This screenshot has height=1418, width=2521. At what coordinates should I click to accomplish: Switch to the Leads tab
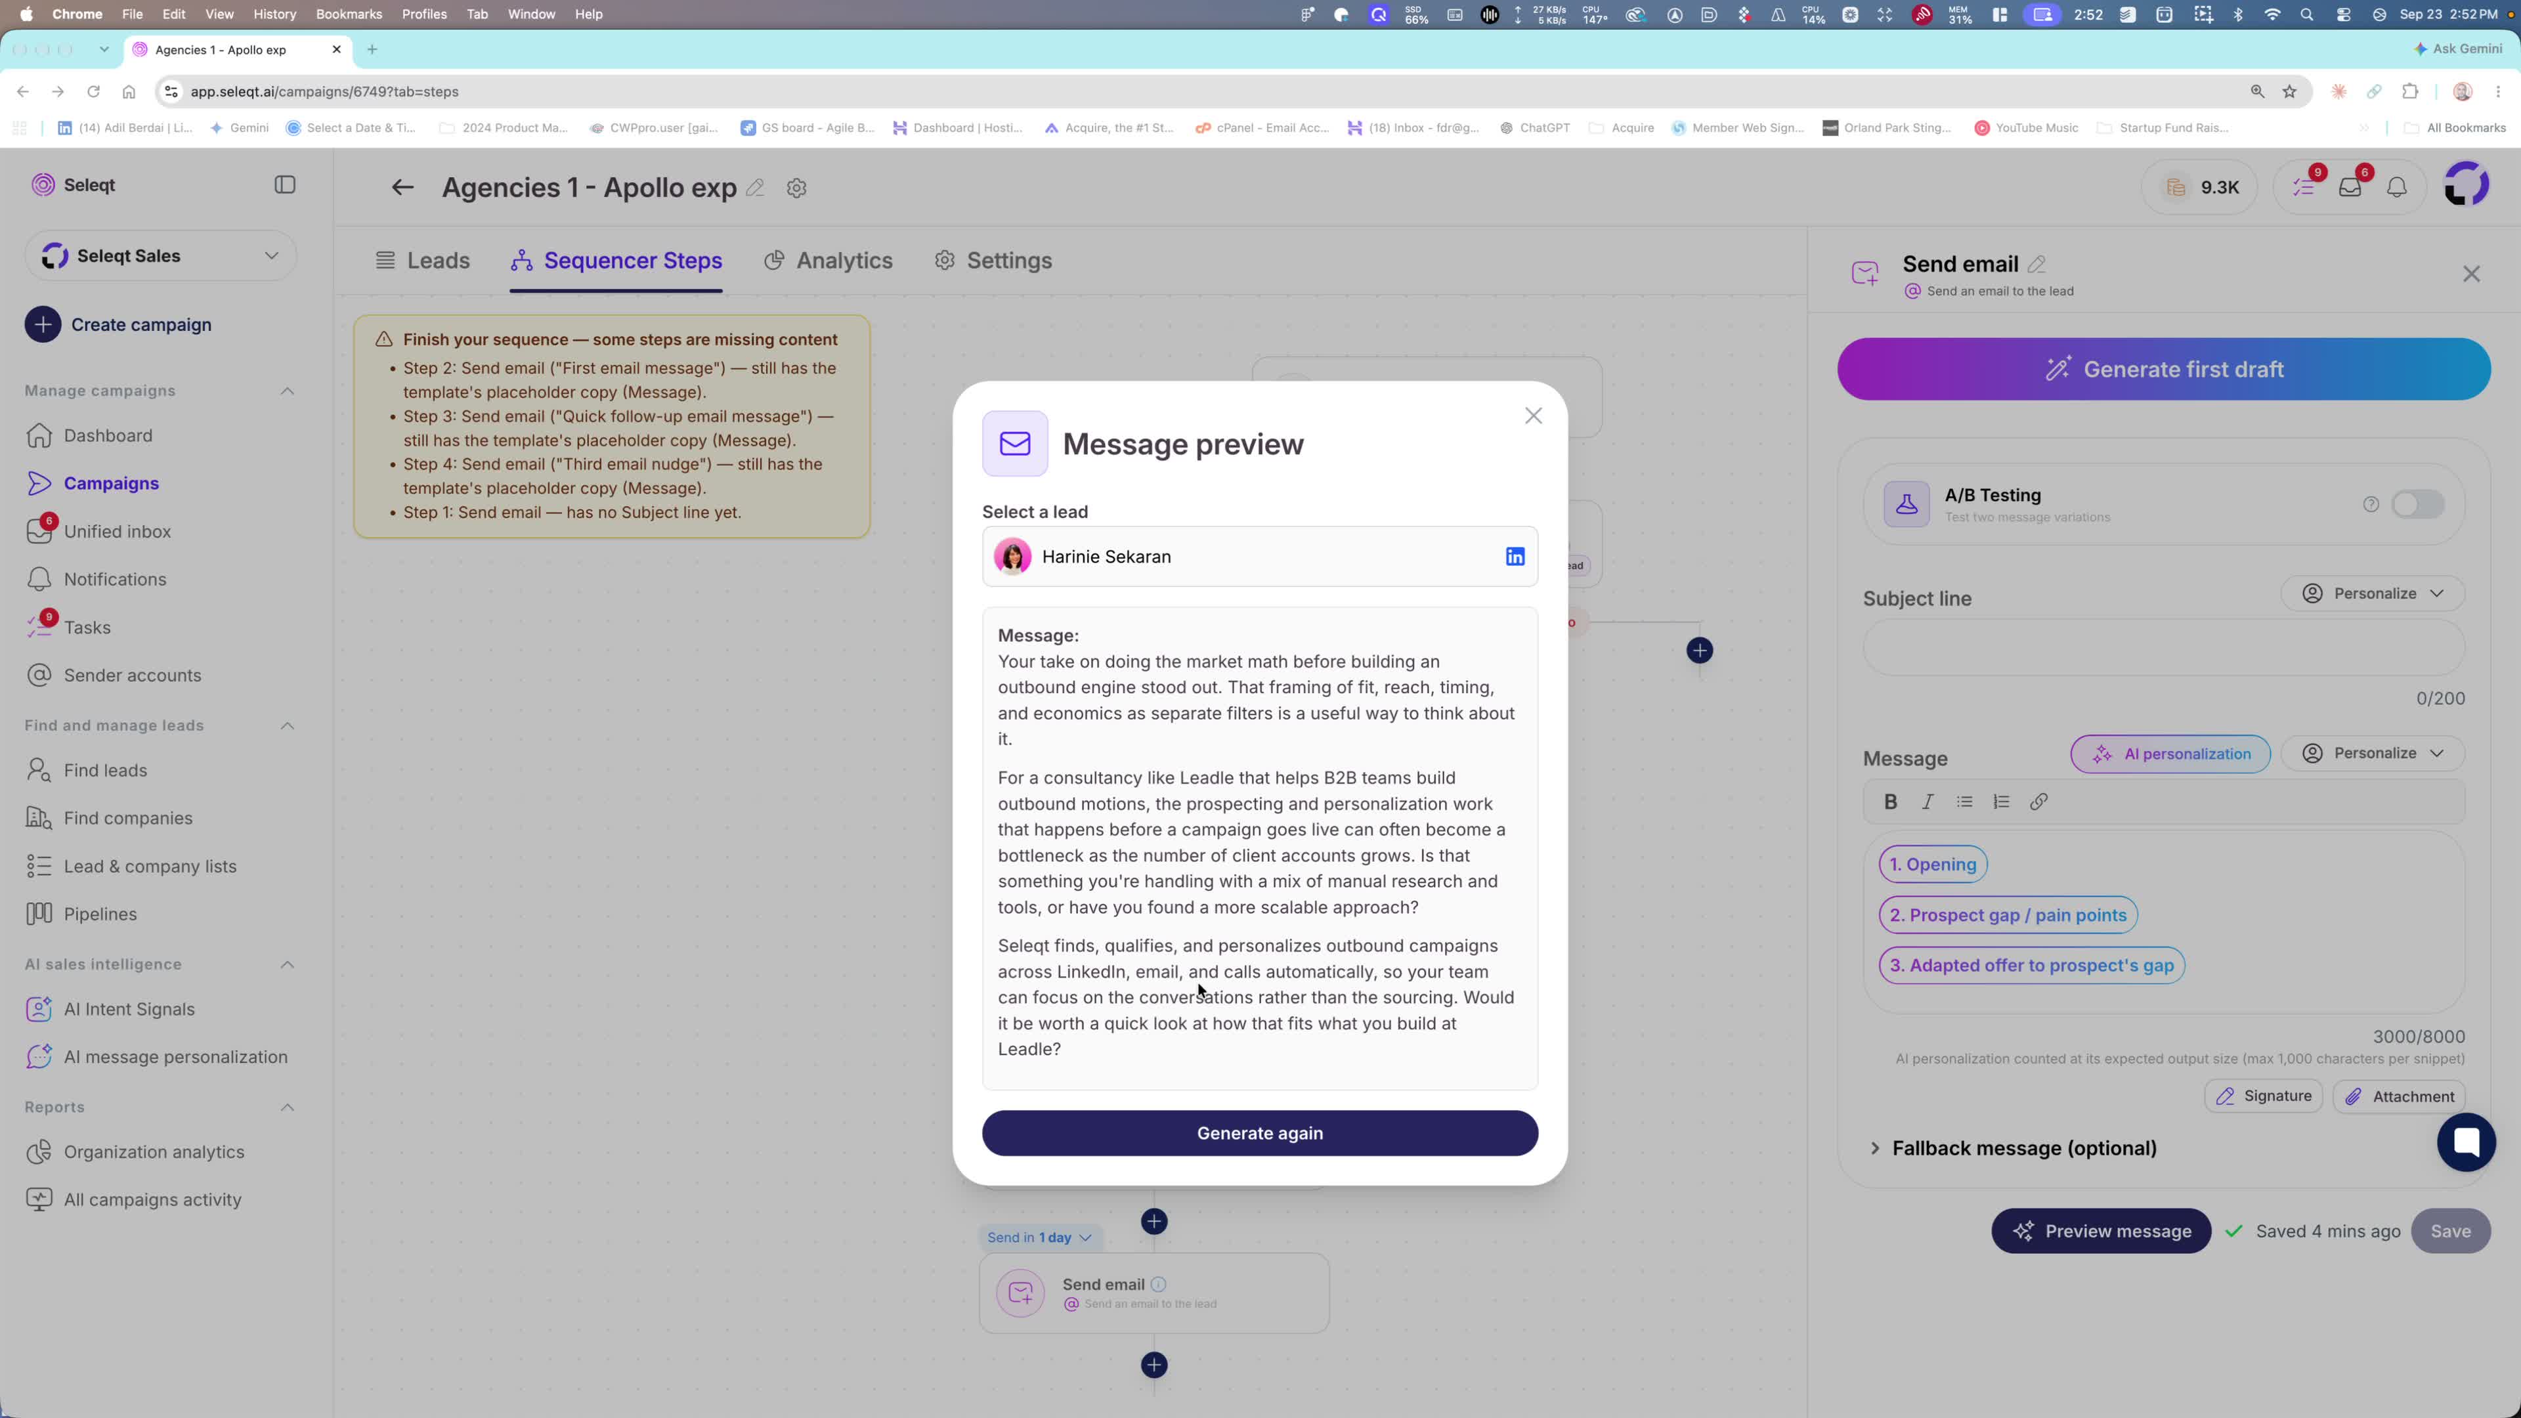[423, 261]
